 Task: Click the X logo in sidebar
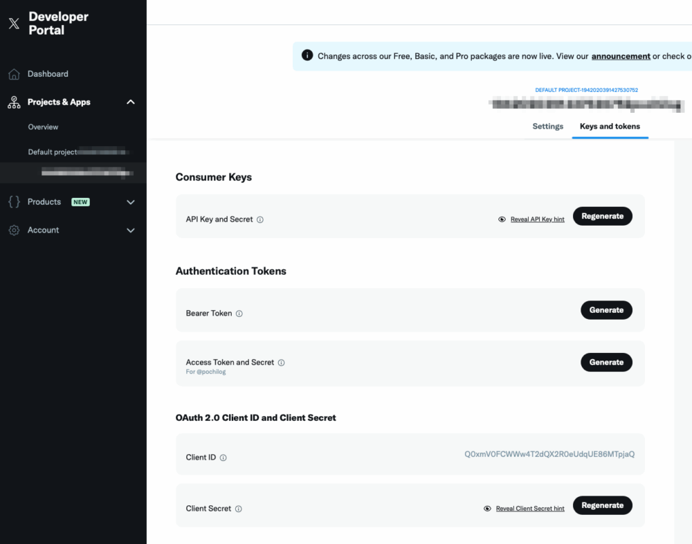(14, 24)
